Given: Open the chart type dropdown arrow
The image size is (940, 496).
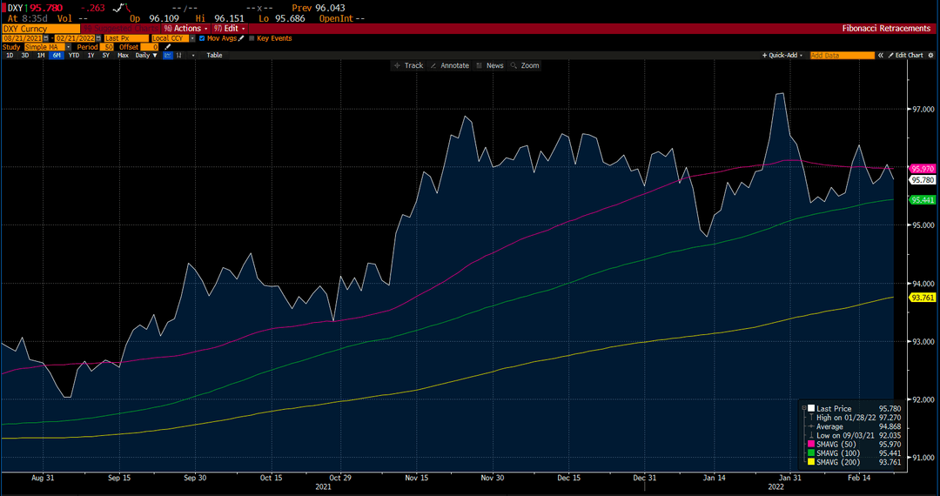Looking at the screenshot, I should coord(193,55).
